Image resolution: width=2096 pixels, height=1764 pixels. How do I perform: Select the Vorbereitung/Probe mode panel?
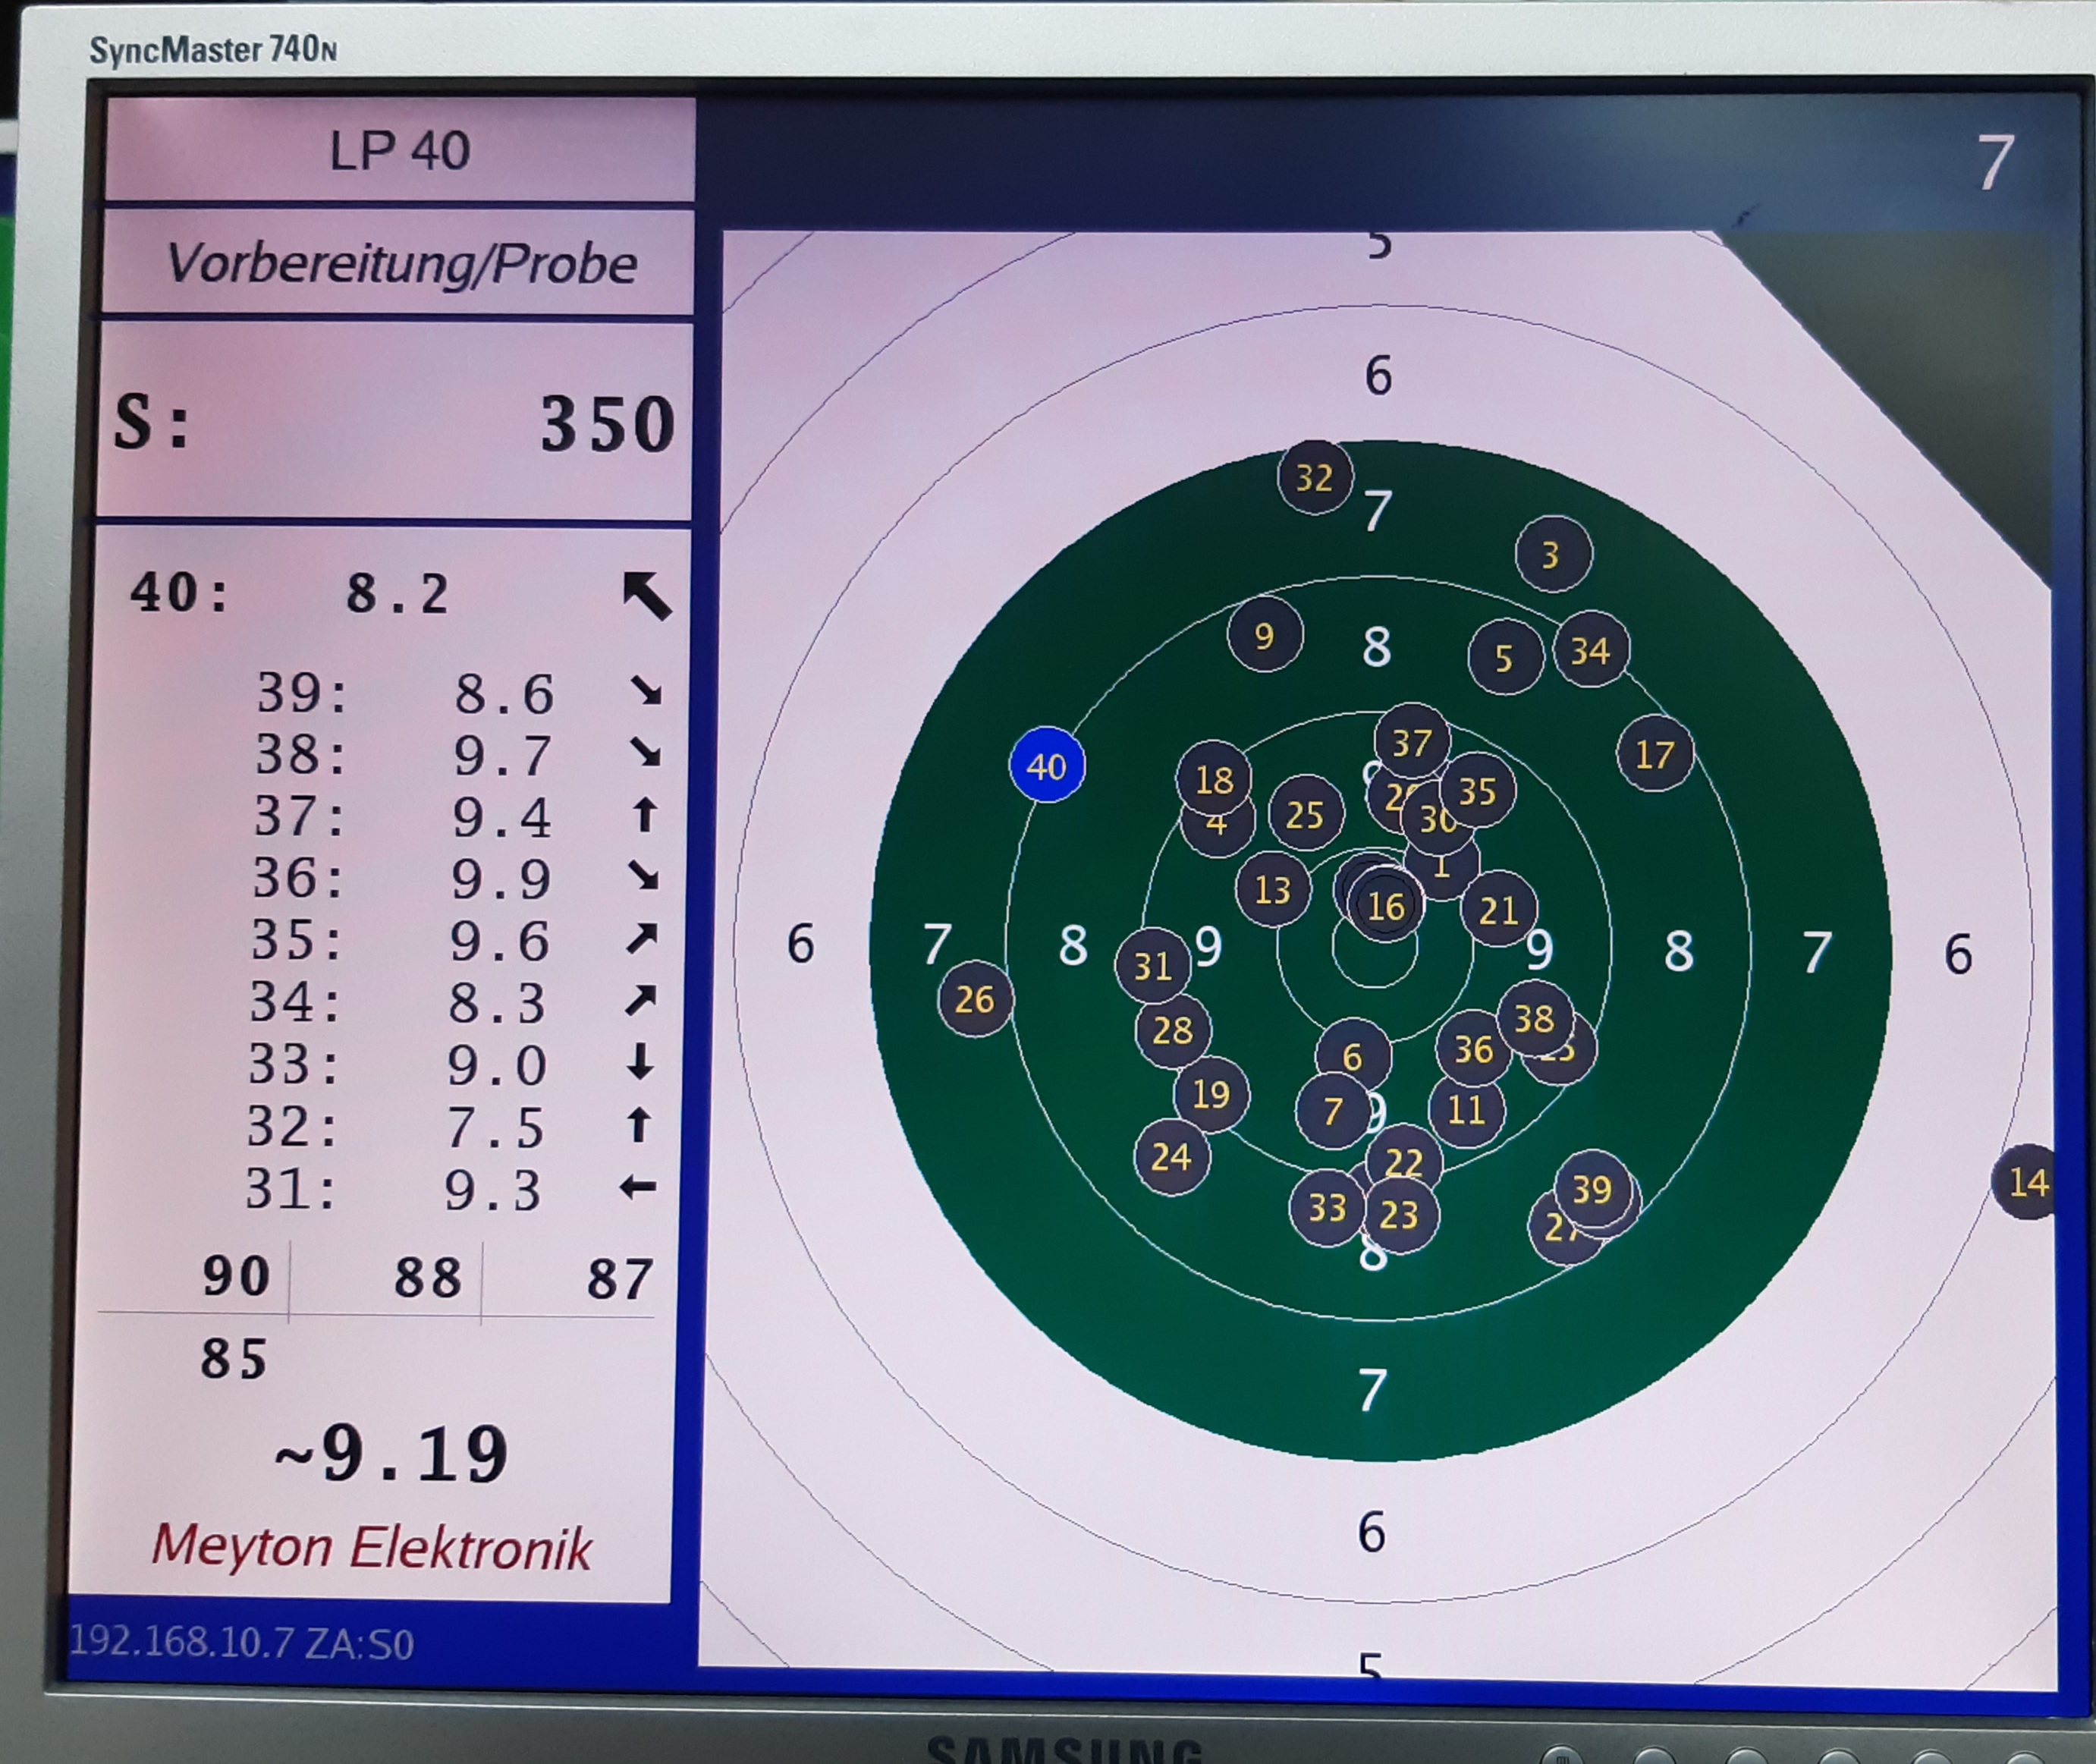point(400,264)
